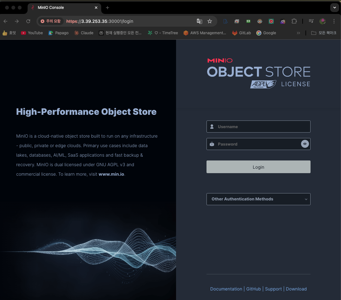Open the 모든 북마크 folder
Screen dimensions: 341x300
tap(324, 33)
